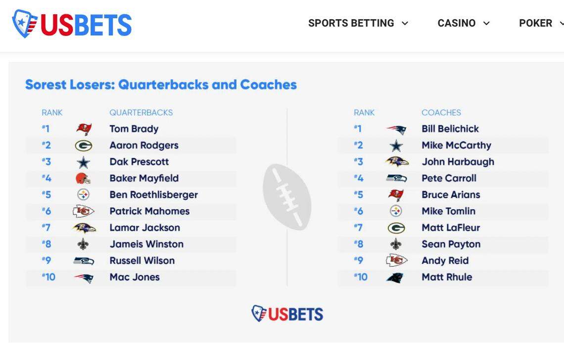Image resolution: width=564 pixels, height=343 pixels.
Task: Click the Panthers logo next to Matt Rhule
Action: (x=396, y=277)
